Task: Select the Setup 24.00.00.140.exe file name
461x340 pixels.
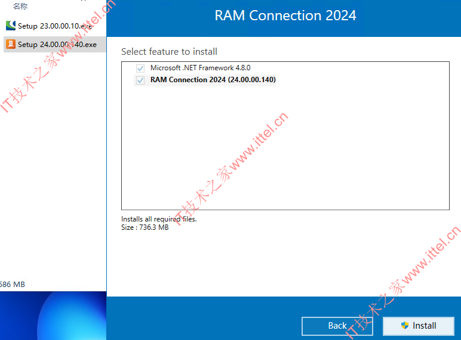Action: point(57,45)
